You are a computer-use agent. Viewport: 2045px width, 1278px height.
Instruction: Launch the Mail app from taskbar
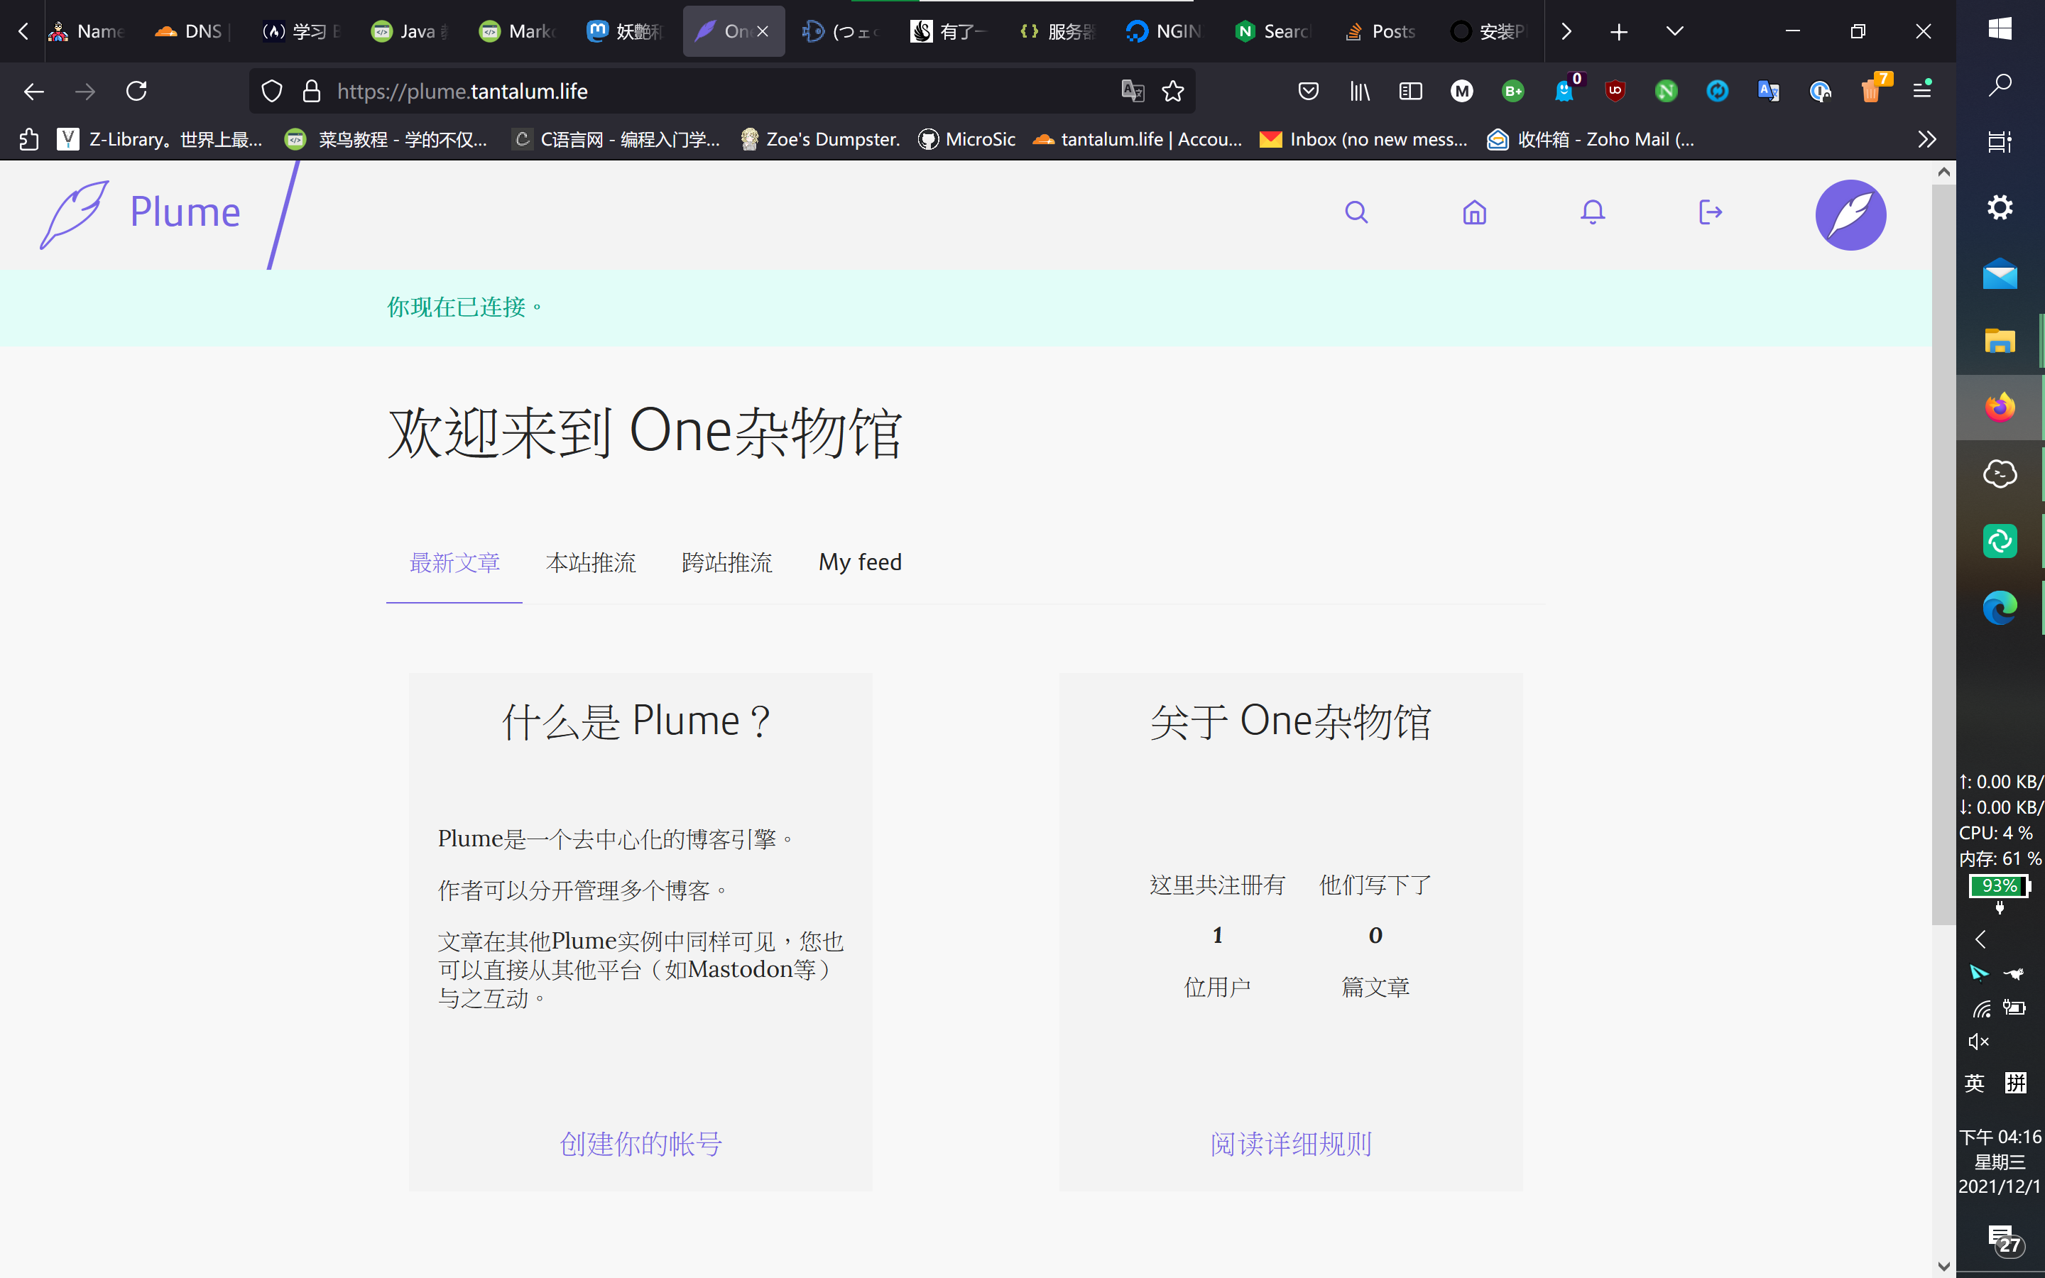tap(2000, 274)
